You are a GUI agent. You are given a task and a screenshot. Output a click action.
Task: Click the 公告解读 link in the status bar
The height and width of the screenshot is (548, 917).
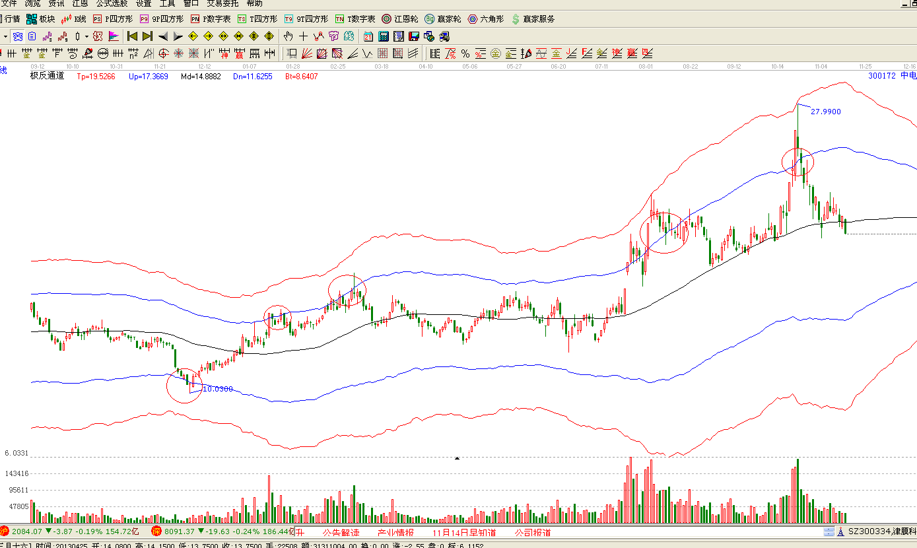[341, 532]
